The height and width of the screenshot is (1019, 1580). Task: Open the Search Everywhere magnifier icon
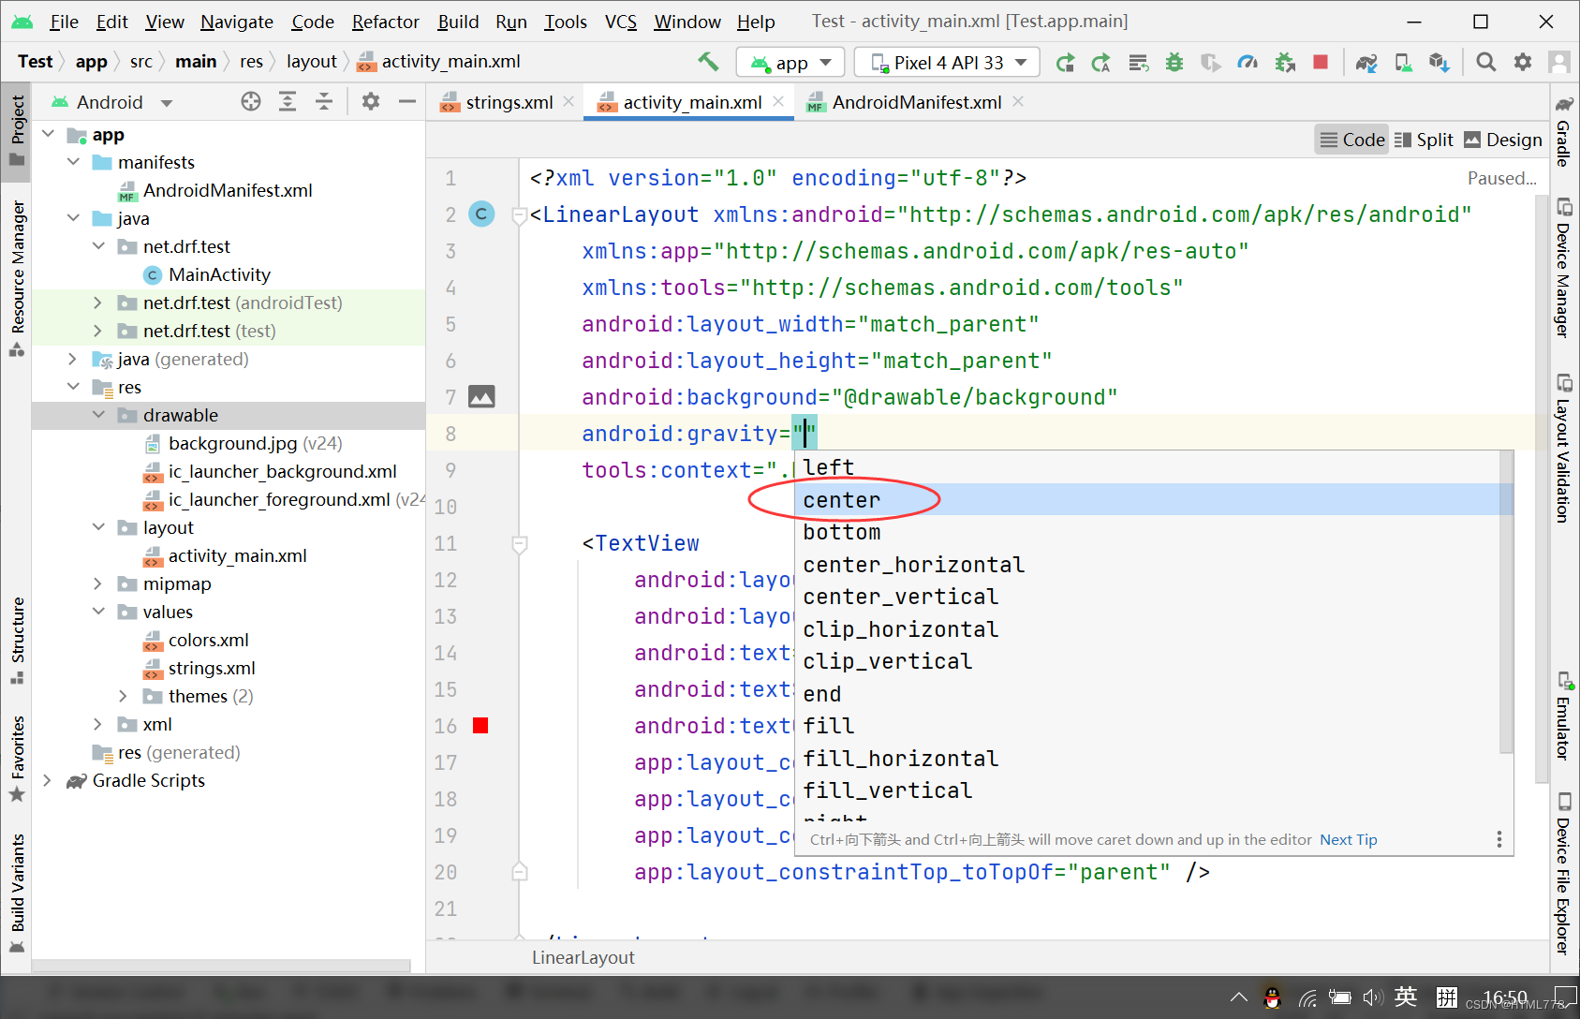coord(1485,62)
